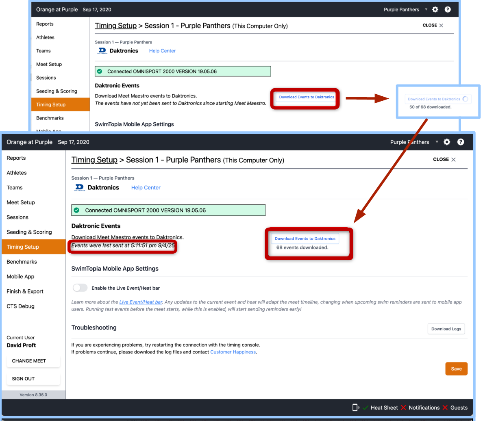Open the Customer Happiness link

click(x=233, y=352)
